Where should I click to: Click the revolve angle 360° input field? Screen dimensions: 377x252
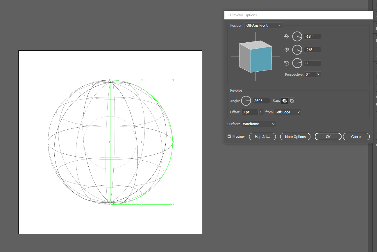[x=262, y=101]
